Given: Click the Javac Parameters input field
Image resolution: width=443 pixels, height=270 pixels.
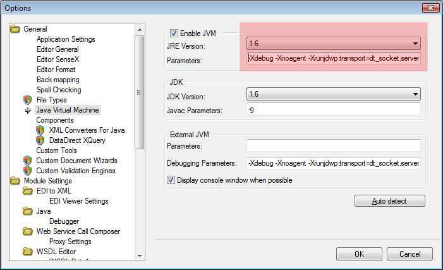Looking at the screenshot, I should pyautogui.click(x=333, y=110).
